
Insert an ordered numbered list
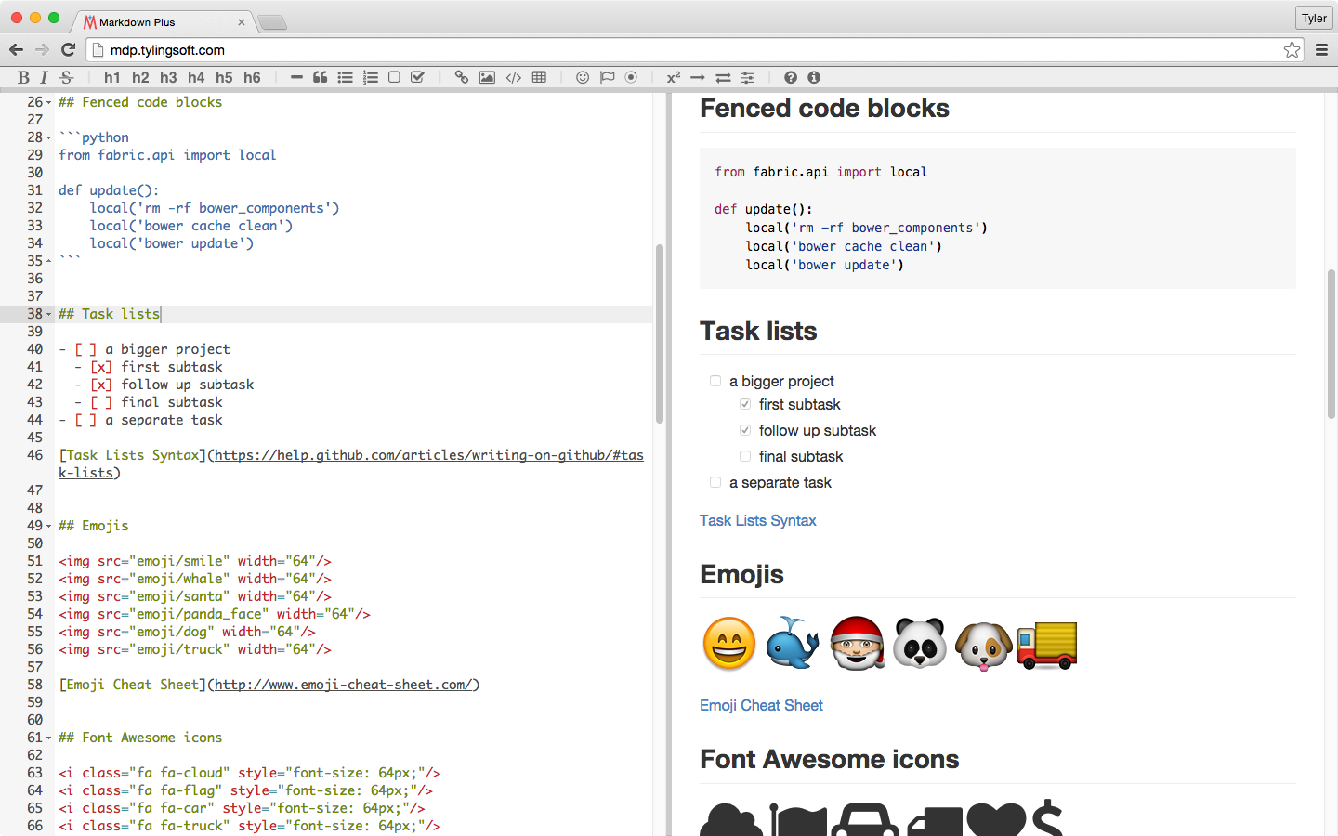click(x=370, y=78)
